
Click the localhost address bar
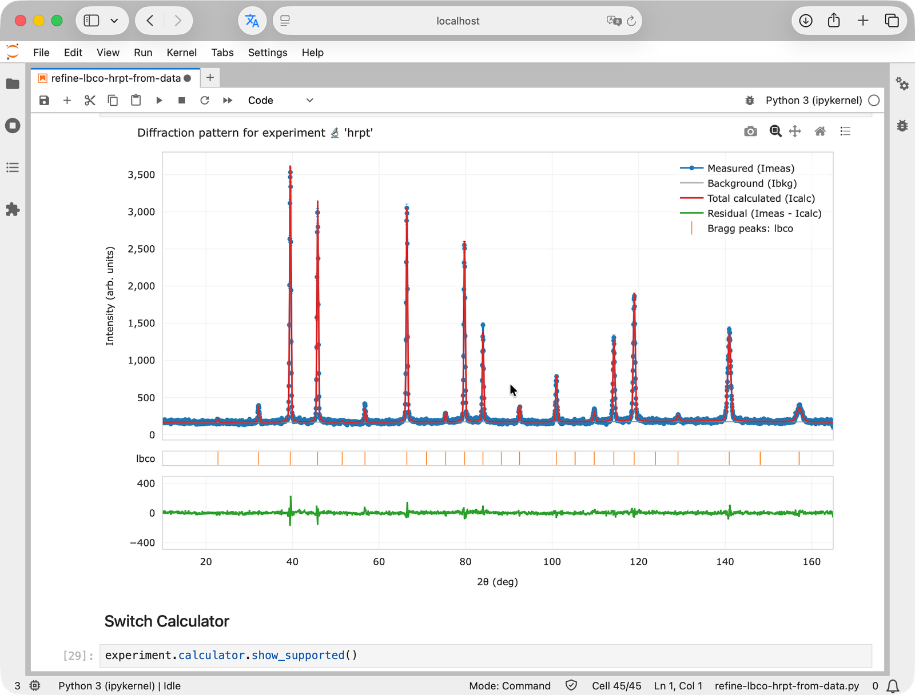457,21
